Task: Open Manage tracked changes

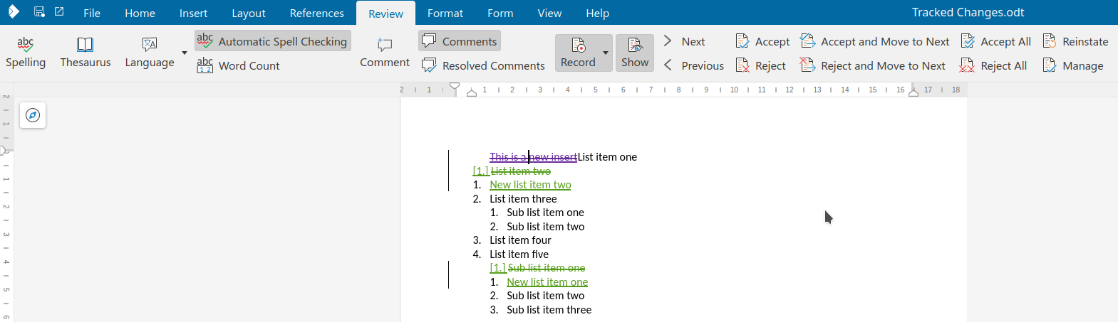Action: [1073, 65]
